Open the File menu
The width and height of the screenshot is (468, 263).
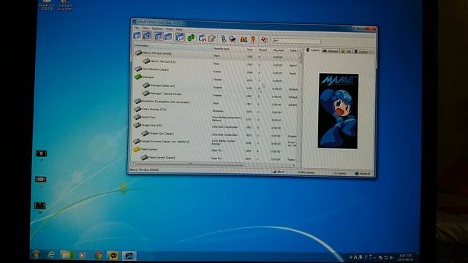[137, 28]
